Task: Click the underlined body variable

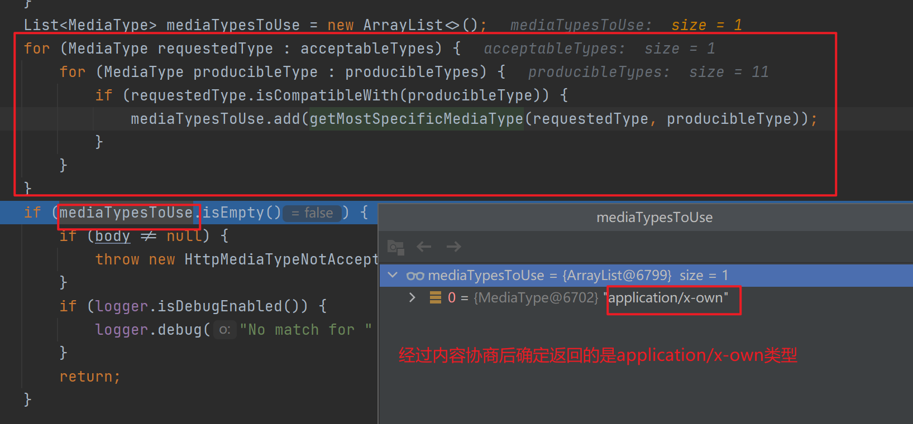Action: click(x=112, y=236)
